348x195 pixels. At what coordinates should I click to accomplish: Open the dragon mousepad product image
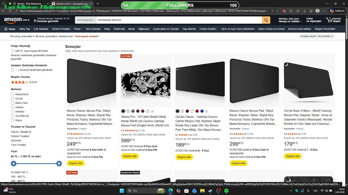pyautogui.click(x=146, y=82)
